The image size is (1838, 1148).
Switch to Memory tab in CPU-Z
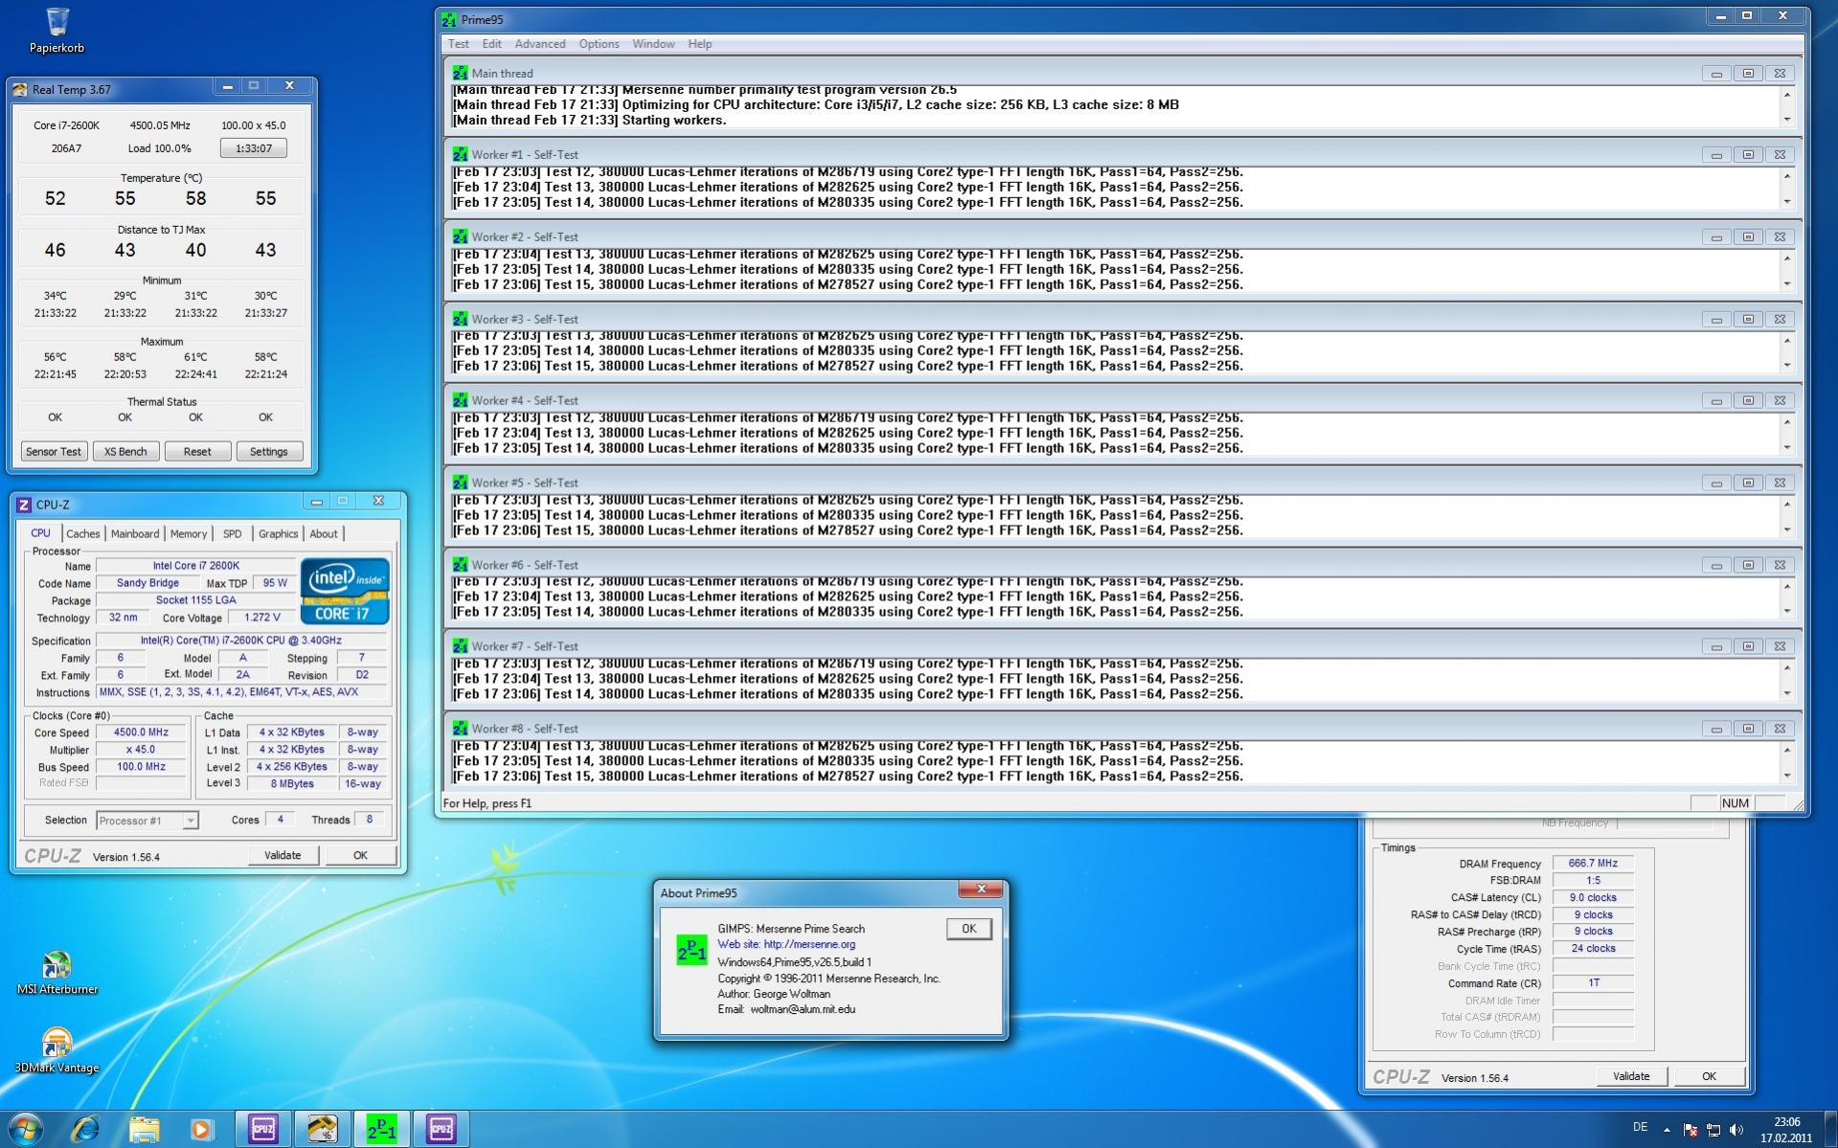point(189,534)
